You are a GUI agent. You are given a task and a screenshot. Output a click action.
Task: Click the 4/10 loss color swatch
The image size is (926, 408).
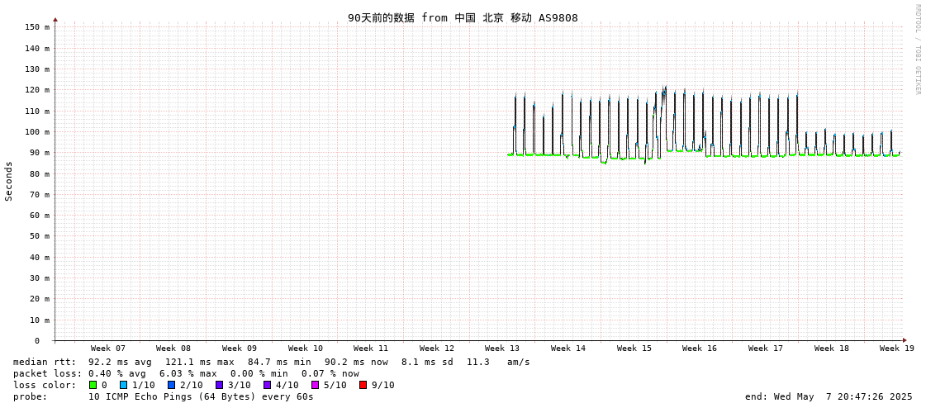(x=268, y=385)
